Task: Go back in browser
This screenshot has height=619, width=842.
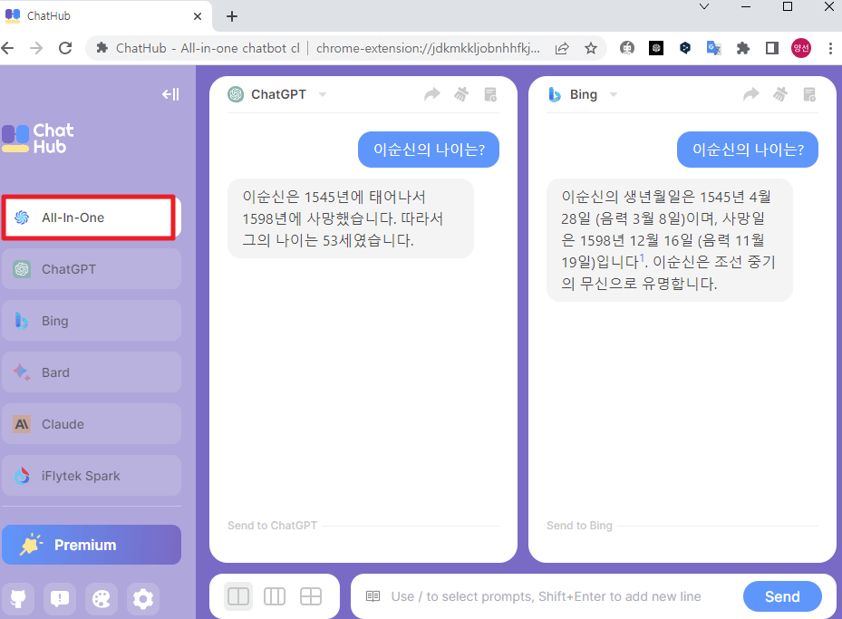Action: click(8, 48)
